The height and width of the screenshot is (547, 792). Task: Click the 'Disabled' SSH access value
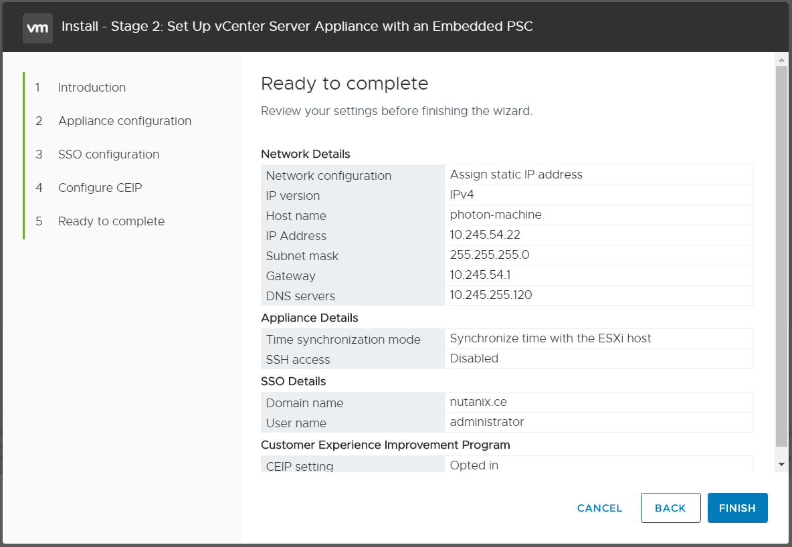point(474,358)
